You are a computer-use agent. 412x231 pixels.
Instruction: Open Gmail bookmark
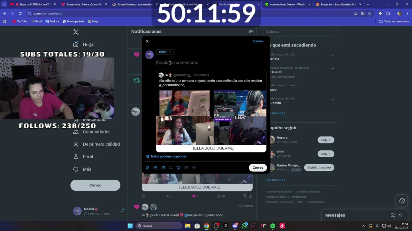point(36,21)
